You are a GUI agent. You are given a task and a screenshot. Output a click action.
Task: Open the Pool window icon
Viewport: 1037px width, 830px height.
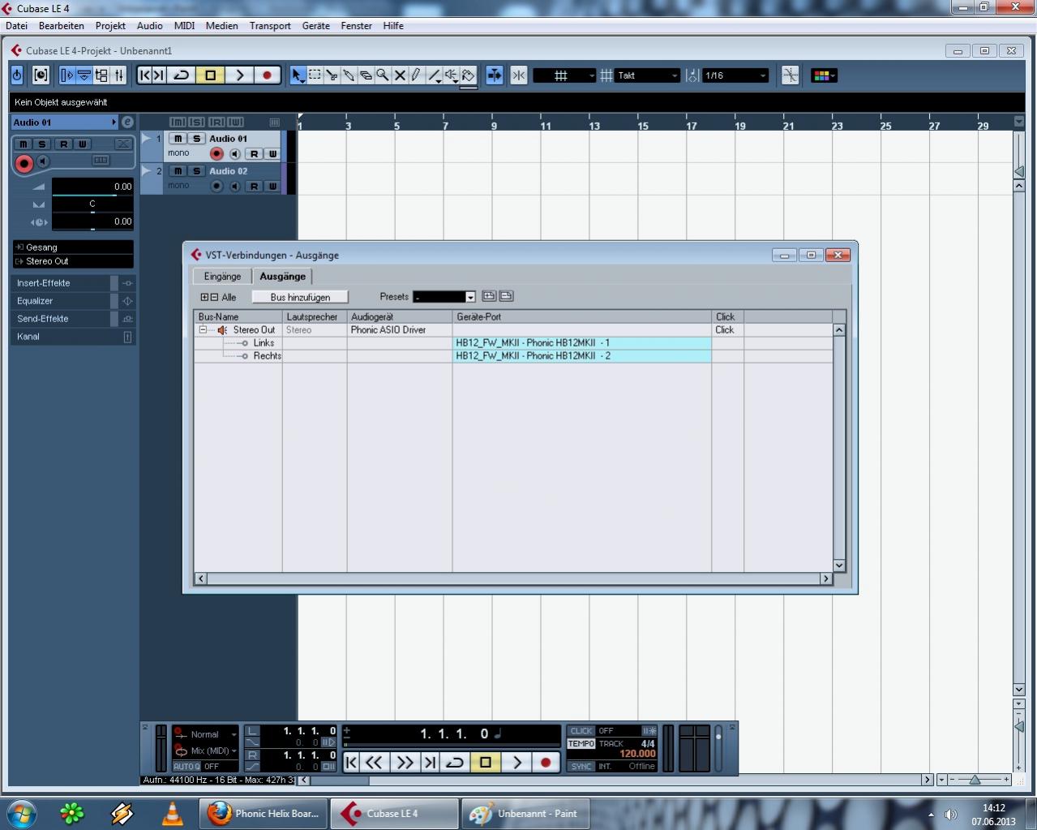pos(101,75)
